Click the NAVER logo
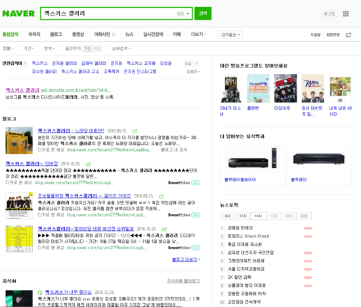Screen dimensions: 361x307 tap(18, 14)
